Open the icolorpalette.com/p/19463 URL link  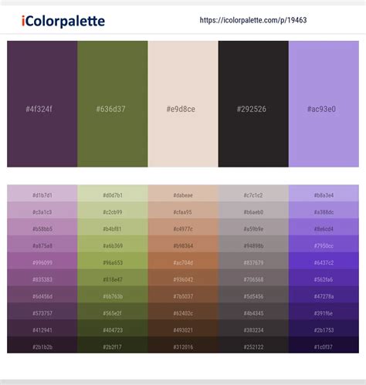[x=253, y=20]
